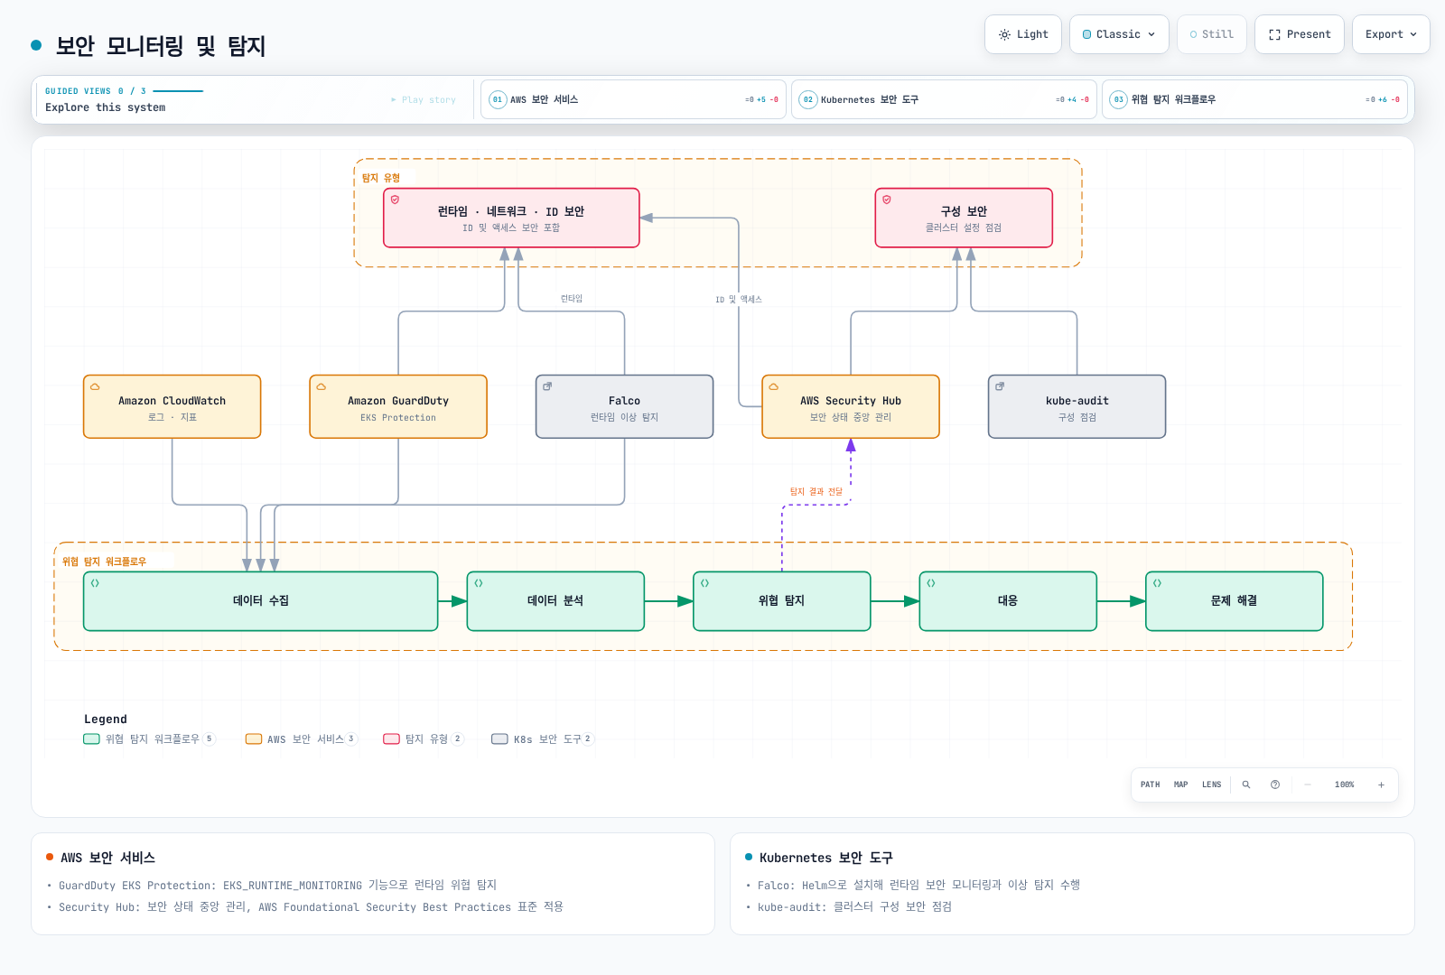This screenshot has height=975, width=1445.
Task: Select the kube-audit node
Action: click(x=1077, y=407)
